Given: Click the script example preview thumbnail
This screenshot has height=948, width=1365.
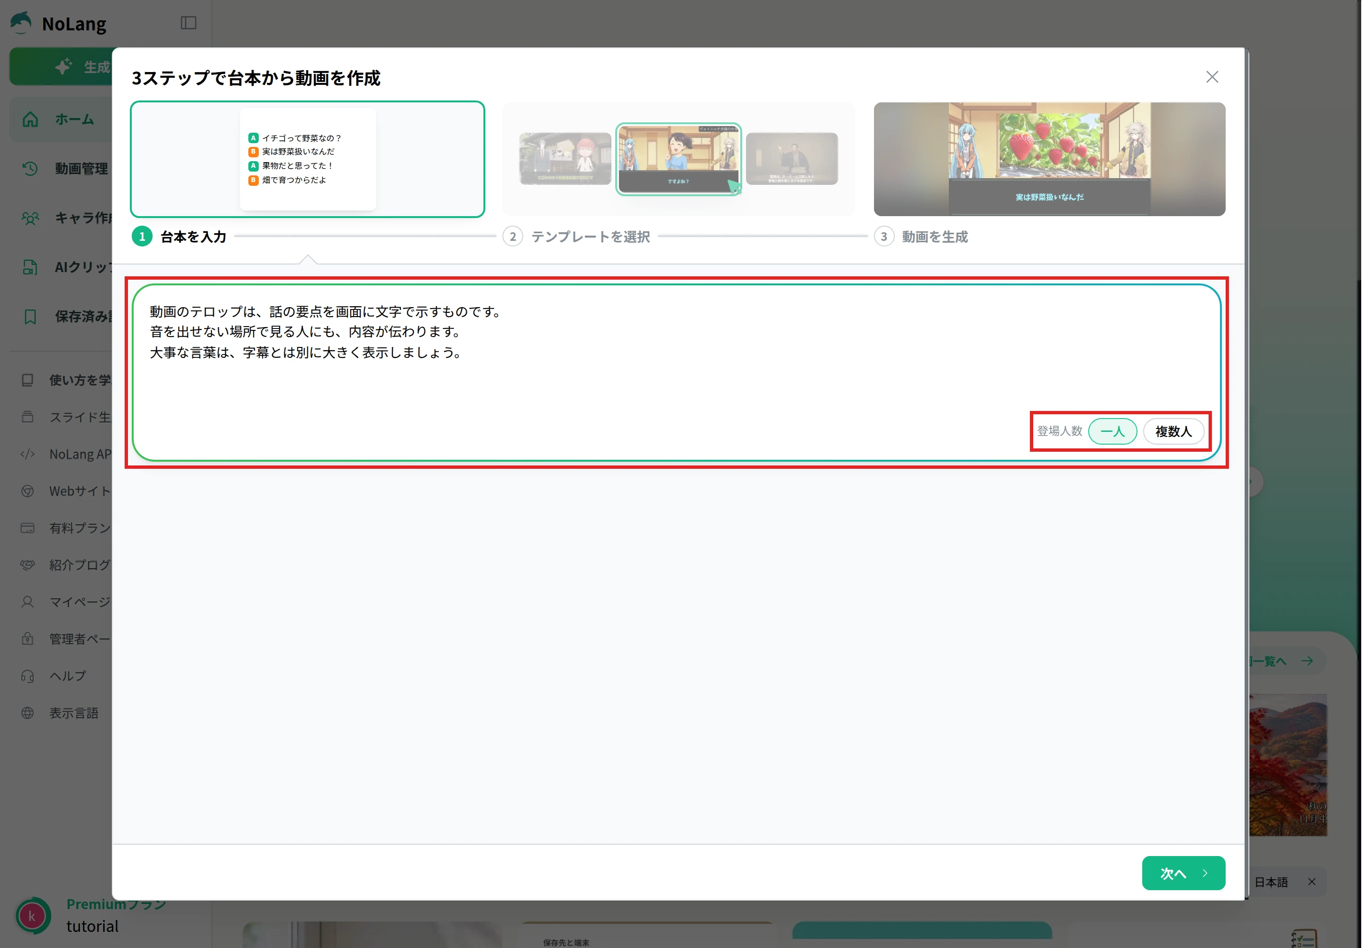Looking at the screenshot, I should [307, 159].
